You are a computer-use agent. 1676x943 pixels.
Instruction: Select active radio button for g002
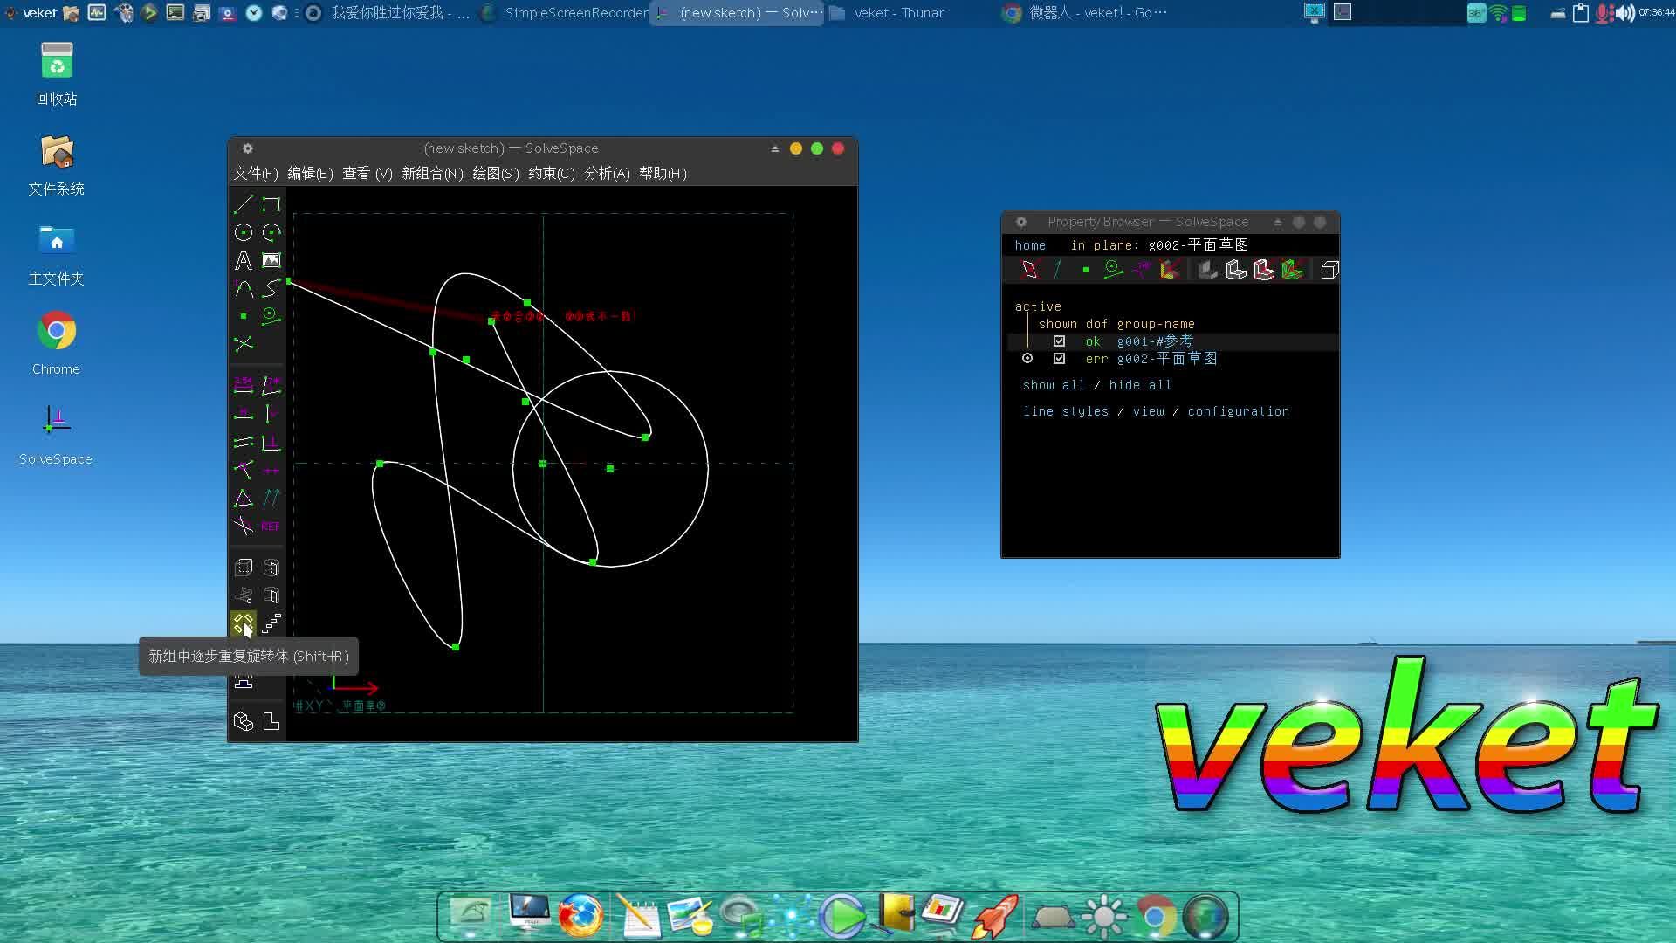click(x=1027, y=359)
